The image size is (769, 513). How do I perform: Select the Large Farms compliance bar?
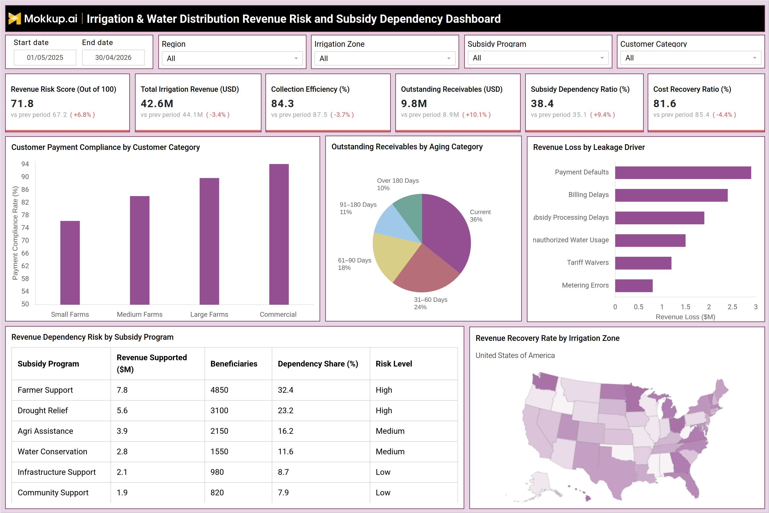pos(209,241)
